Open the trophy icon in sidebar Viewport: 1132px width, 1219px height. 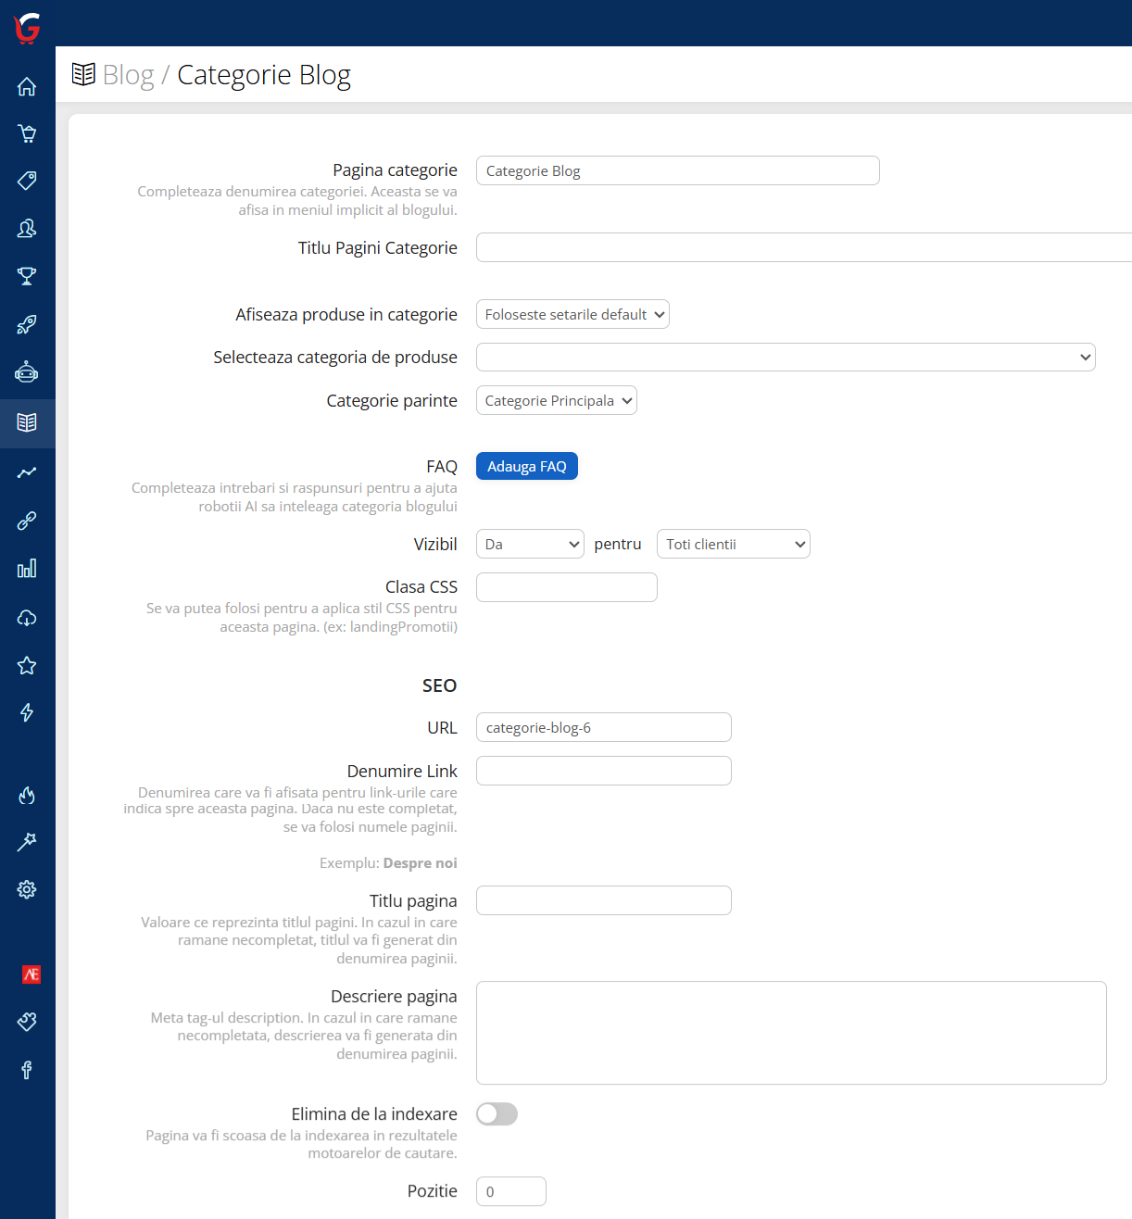pyautogui.click(x=27, y=276)
